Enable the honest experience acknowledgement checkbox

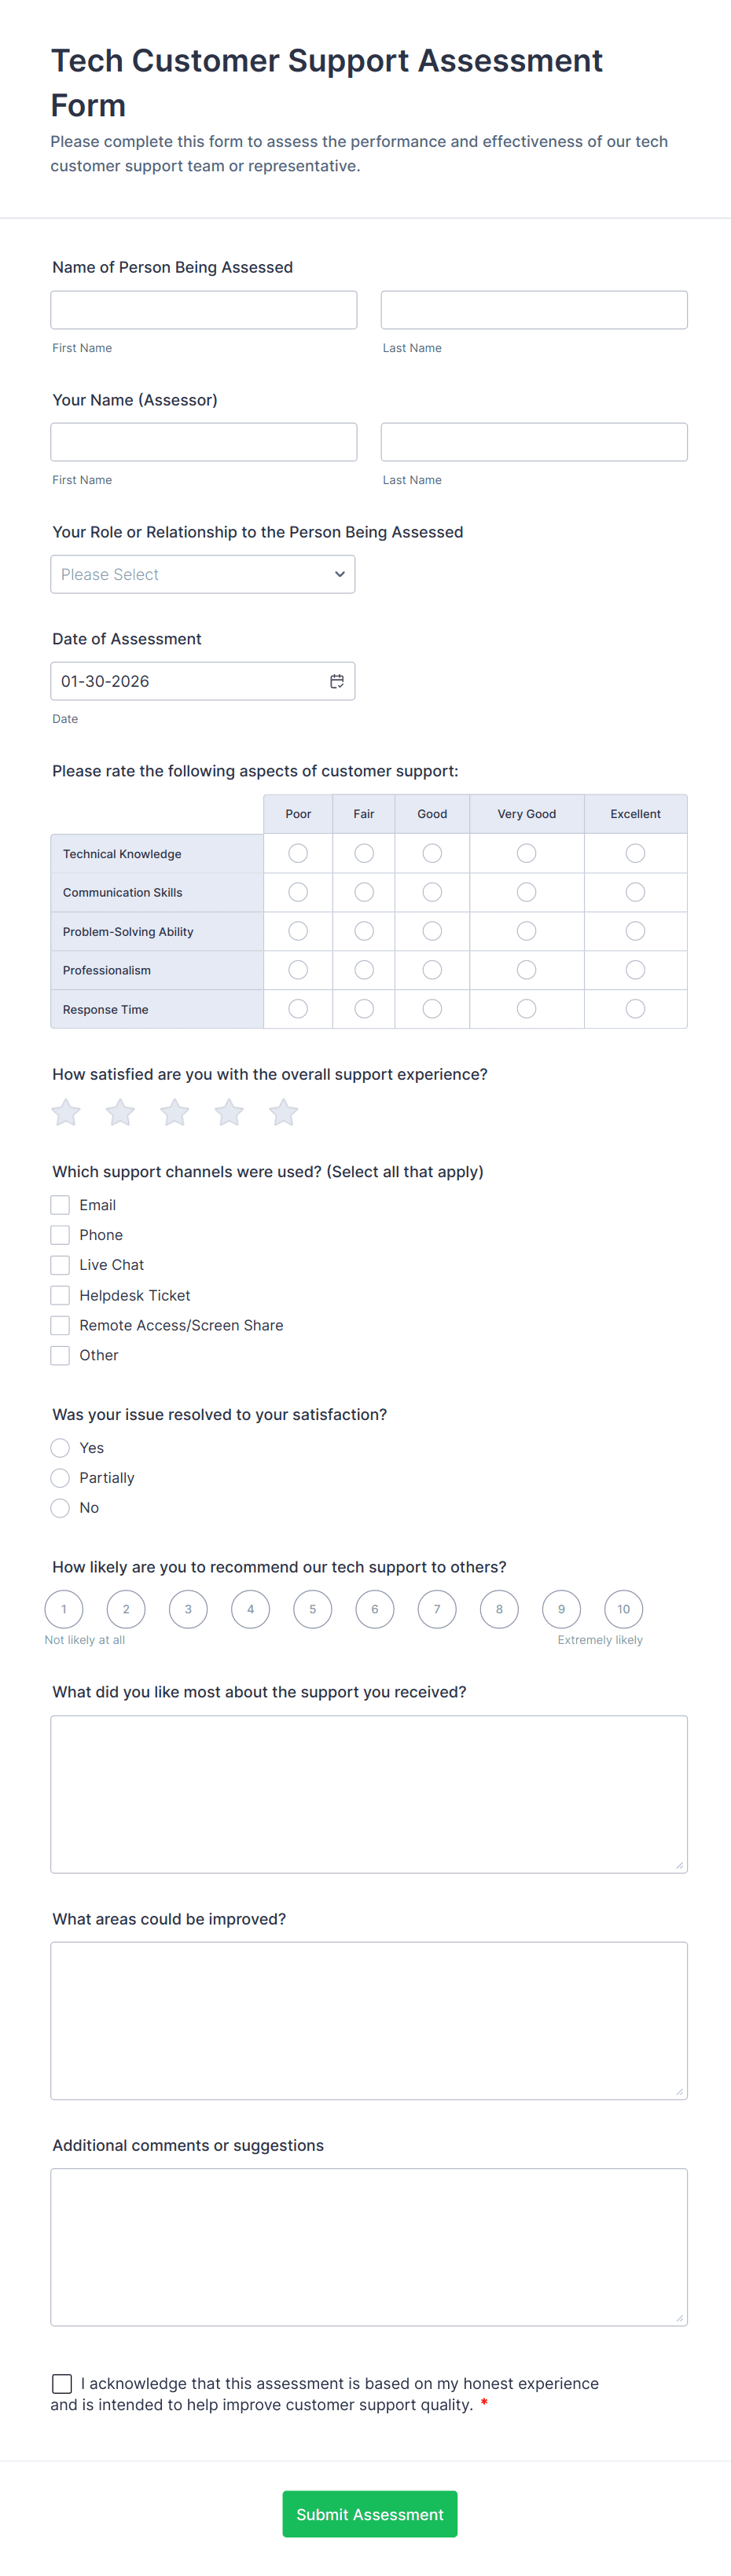[62, 2383]
